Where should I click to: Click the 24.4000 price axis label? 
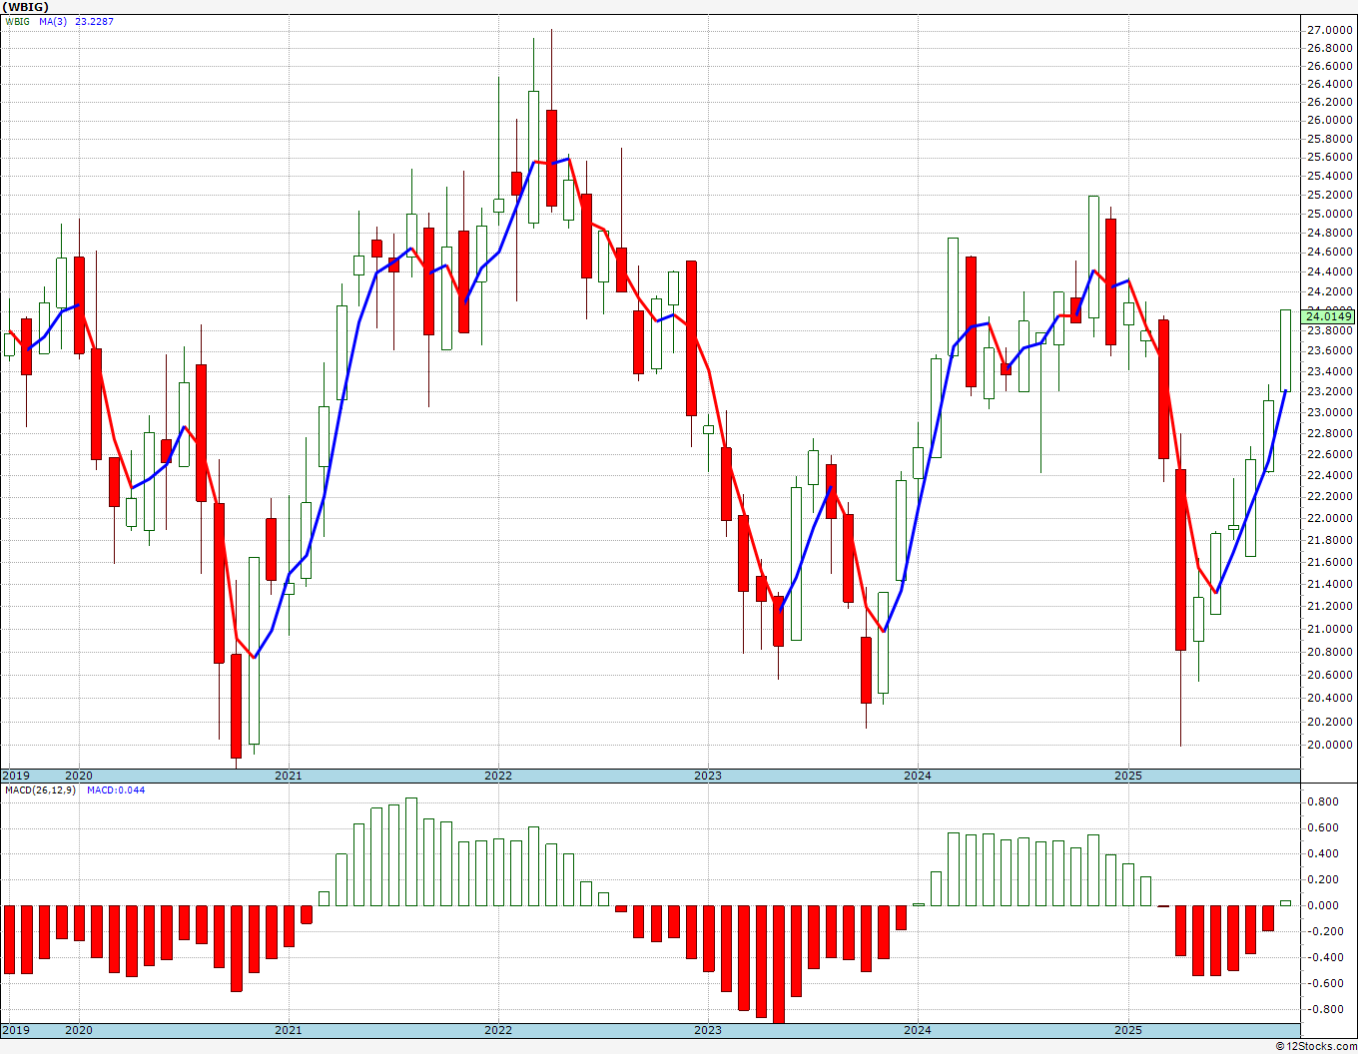coord(1329,271)
